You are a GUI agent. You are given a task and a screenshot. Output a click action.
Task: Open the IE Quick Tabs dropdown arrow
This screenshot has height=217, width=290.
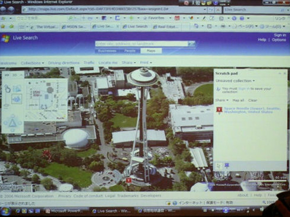28,26
